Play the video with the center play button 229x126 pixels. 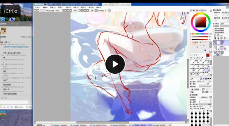coord(115,64)
